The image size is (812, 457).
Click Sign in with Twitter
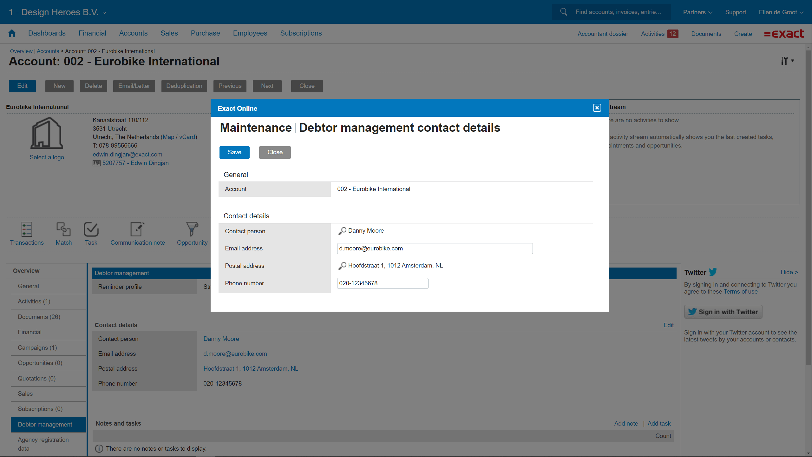coord(723,312)
